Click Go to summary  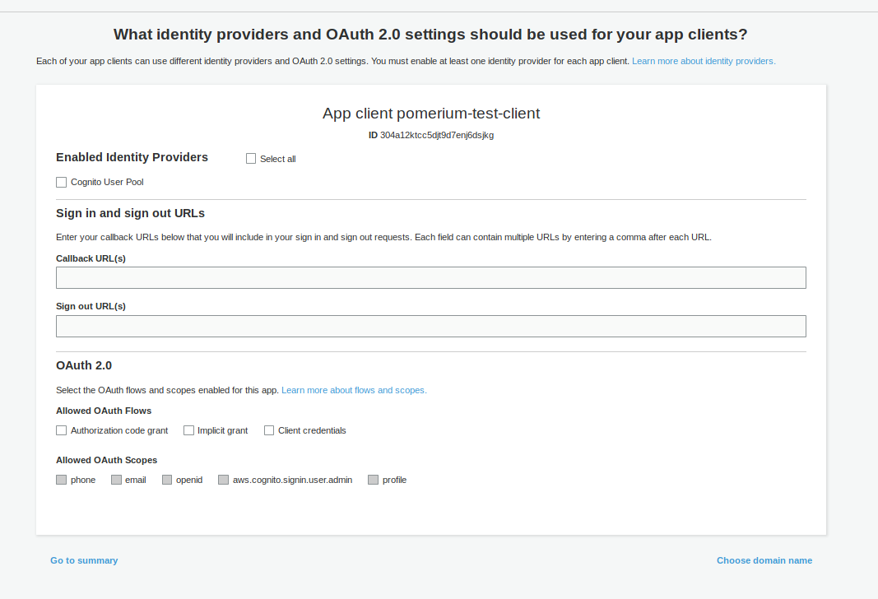(x=84, y=560)
